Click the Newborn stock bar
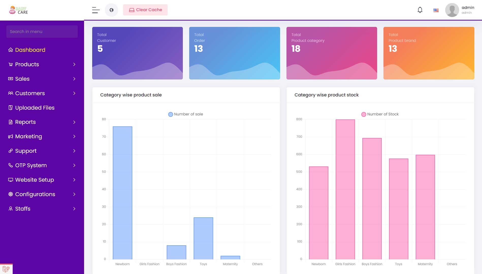Screen dimensions: 482x274 point(319,213)
